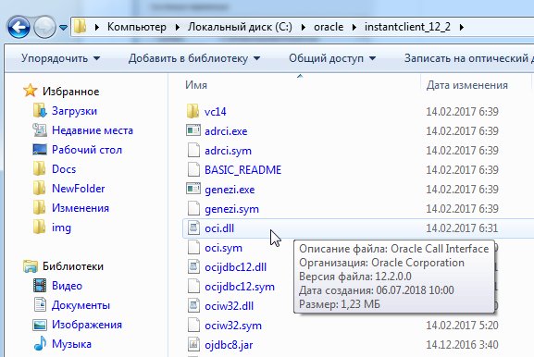Select the oci.sym file icon
The height and width of the screenshot is (357, 534).
click(193, 248)
